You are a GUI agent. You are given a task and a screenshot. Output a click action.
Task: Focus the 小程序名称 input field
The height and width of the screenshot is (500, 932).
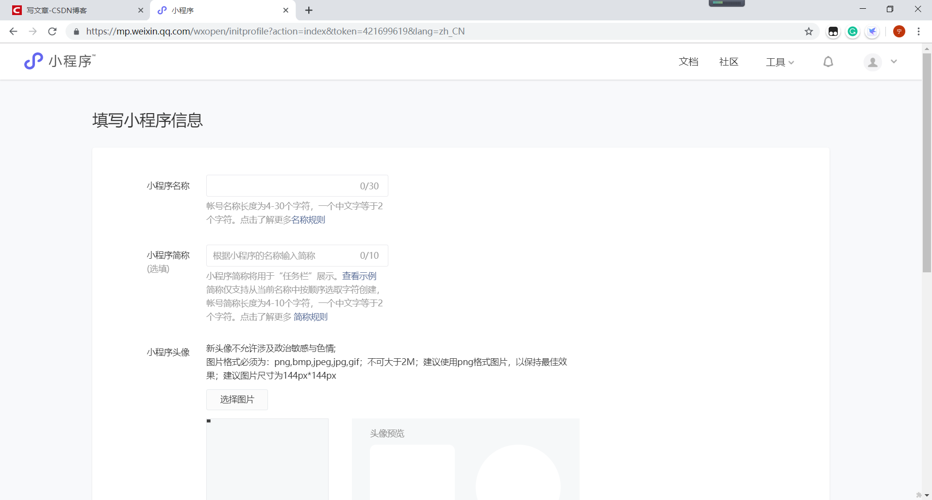pos(297,186)
